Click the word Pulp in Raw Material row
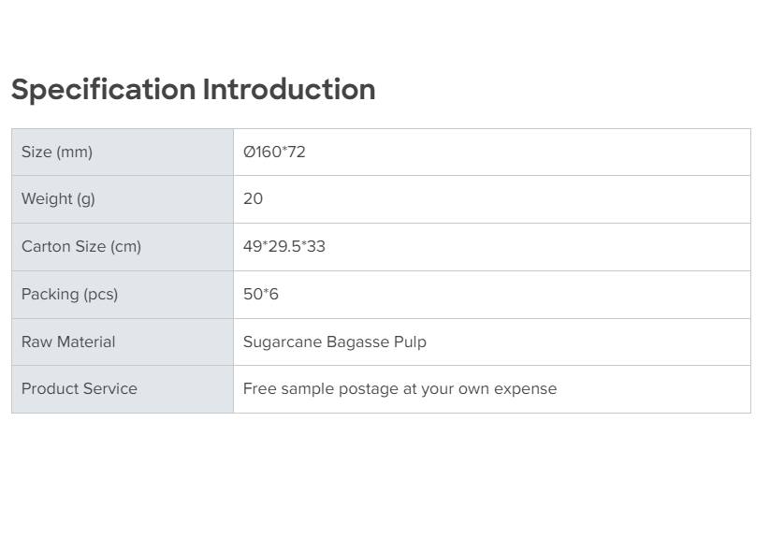 pos(410,342)
